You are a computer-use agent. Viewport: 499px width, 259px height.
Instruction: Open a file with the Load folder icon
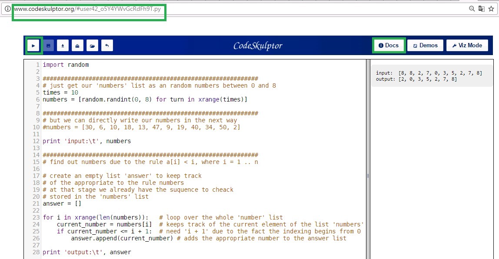[92, 46]
